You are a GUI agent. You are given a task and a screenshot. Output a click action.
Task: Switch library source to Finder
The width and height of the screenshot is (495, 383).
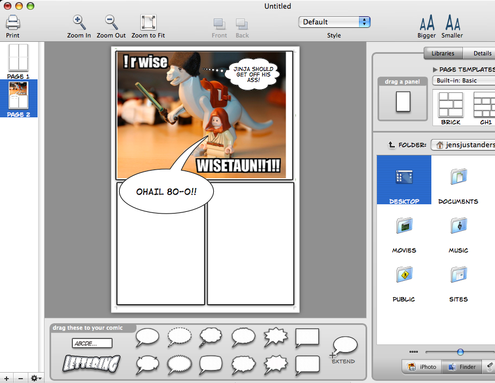(x=462, y=367)
